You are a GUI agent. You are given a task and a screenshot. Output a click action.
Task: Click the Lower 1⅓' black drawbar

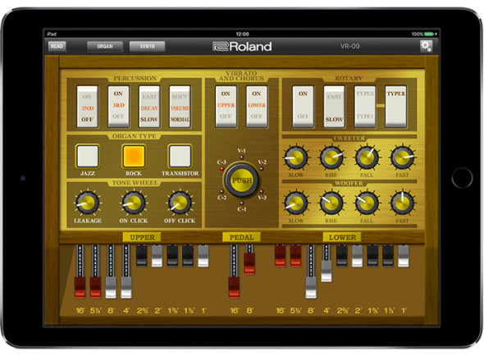[x=388, y=256]
